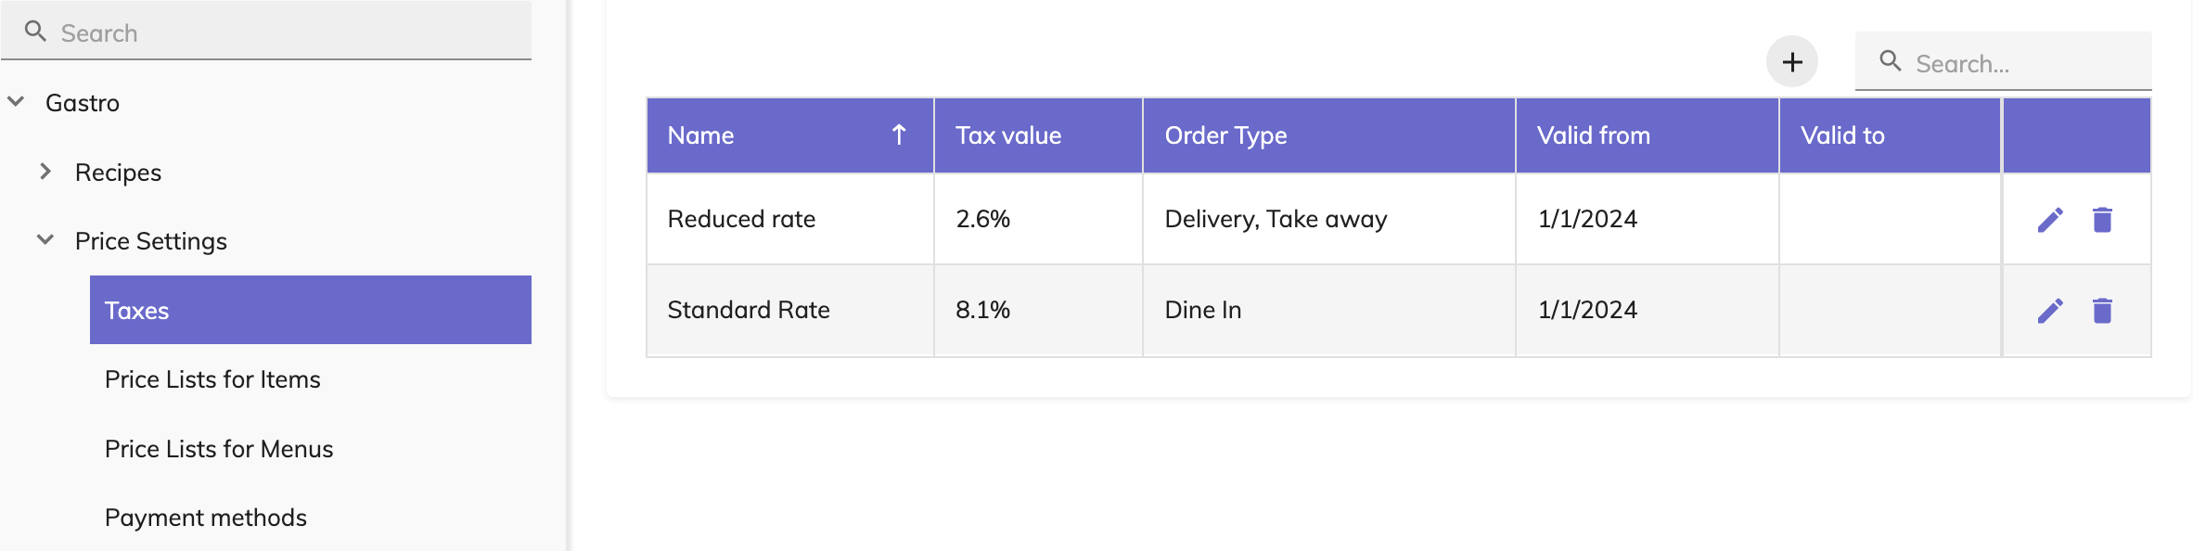Edit the Standard Rate tax entry
2193x551 pixels.
tap(2050, 311)
